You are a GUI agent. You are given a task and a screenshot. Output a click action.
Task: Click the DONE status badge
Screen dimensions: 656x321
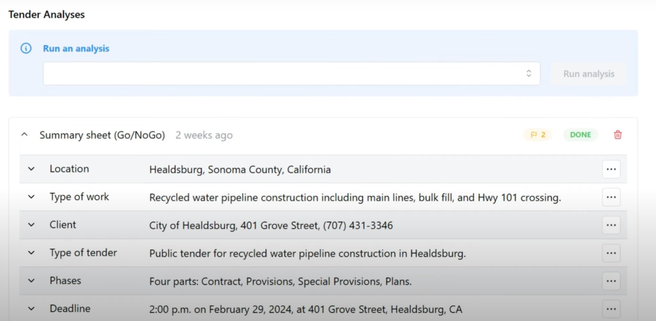click(x=581, y=135)
